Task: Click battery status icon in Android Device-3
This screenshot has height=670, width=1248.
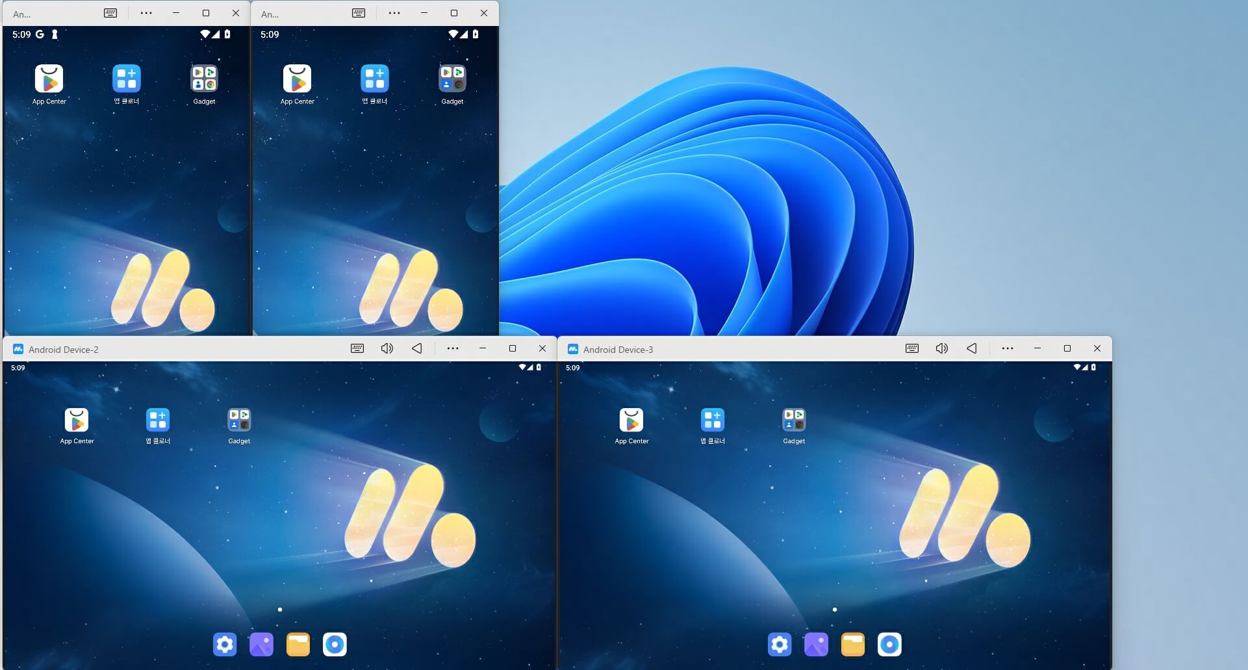Action: click(x=1093, y=367)
